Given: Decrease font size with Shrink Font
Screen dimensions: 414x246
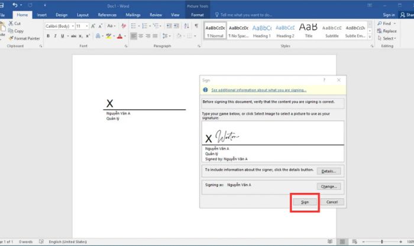Looking at the screenshot, I should [100, 26].
